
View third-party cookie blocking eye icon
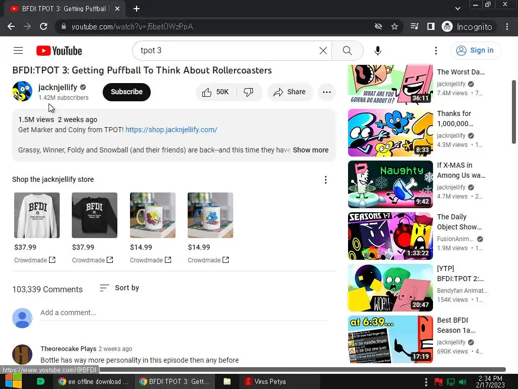(x=378, y=26)
